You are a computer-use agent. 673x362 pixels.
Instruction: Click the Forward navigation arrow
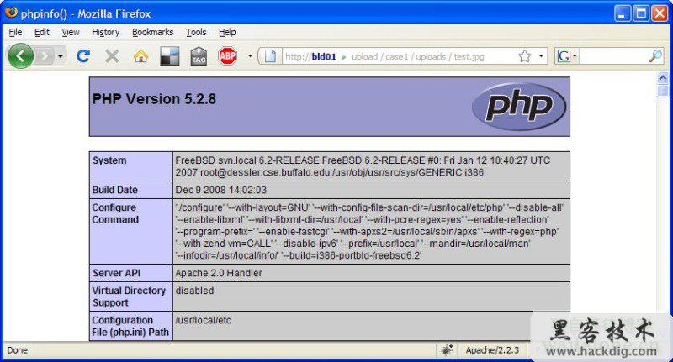coord(44,56)
